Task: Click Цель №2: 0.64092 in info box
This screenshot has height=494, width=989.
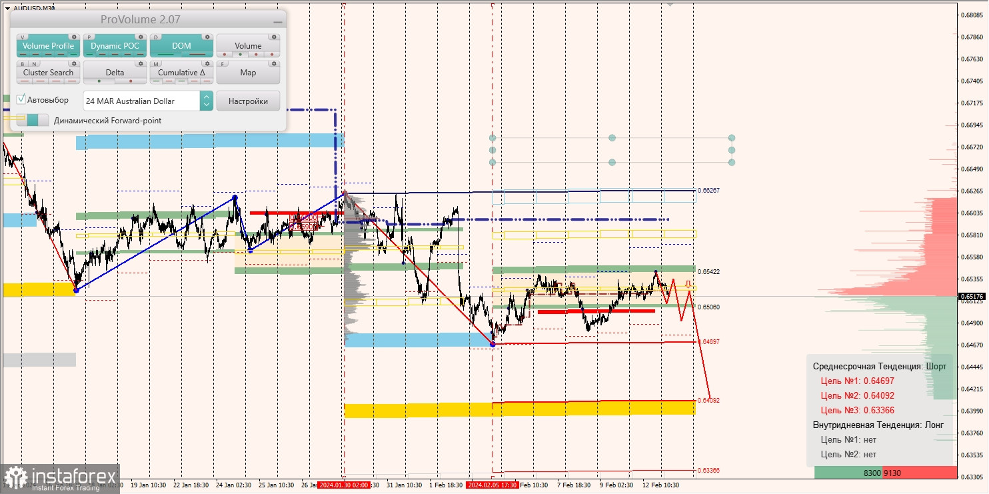Action: [858, 396]
